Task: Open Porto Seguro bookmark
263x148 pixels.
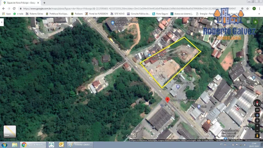Action: [160, 14]
